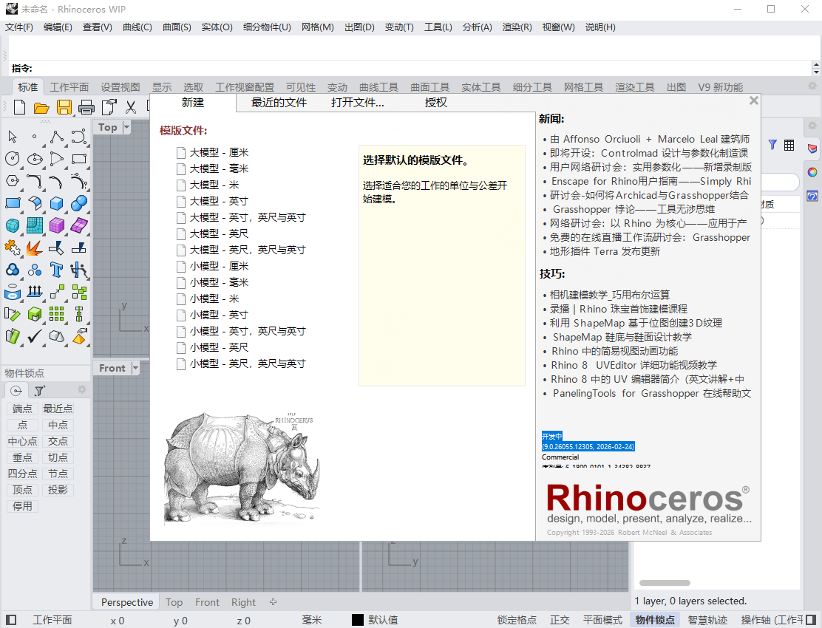Click the Group overlapping circles icon
This screenshot has height=628, width=822.
pyautogui.click(x=13, y=270)
